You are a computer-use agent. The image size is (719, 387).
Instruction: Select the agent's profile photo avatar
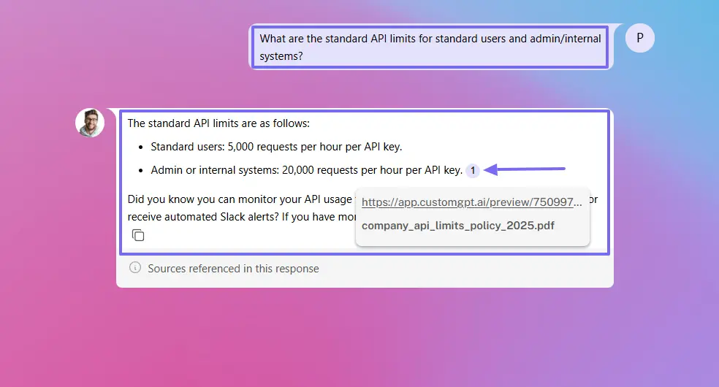(90, 123)
